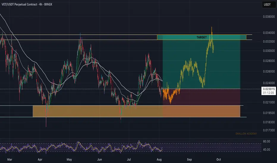
Task: Click the current price label 0.023015
Action: click(x=269, y=89)
